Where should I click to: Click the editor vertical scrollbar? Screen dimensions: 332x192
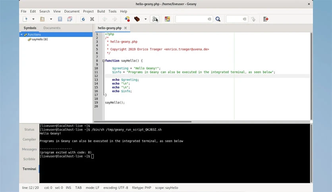click(311, 76)
